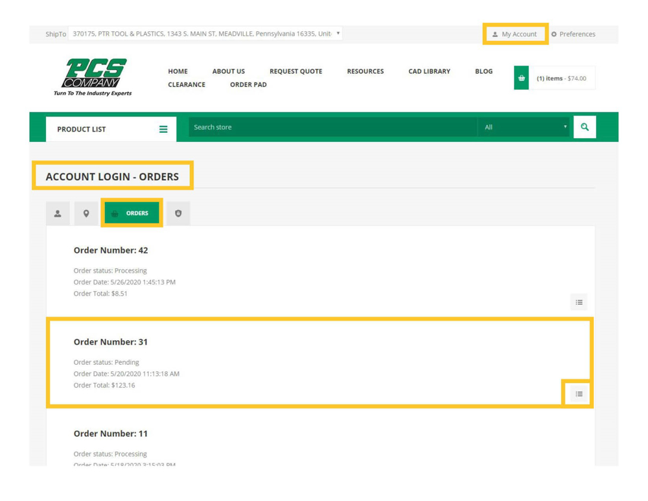Click the magnifier search button

point(584,127)
